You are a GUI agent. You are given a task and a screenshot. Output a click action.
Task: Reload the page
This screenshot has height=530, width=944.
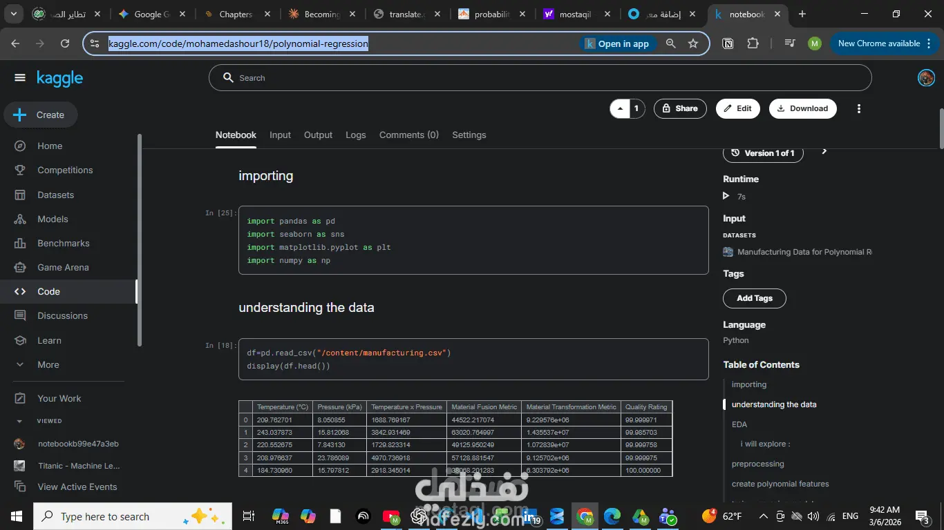pyautogui.click(x=65, y=43)
